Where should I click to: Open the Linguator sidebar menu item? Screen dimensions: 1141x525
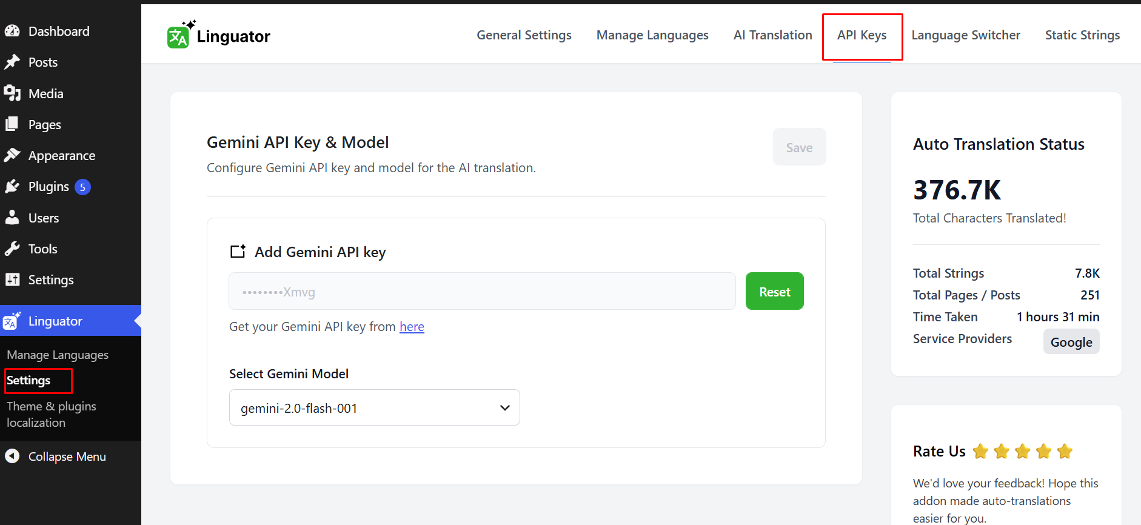coord(70,321)
